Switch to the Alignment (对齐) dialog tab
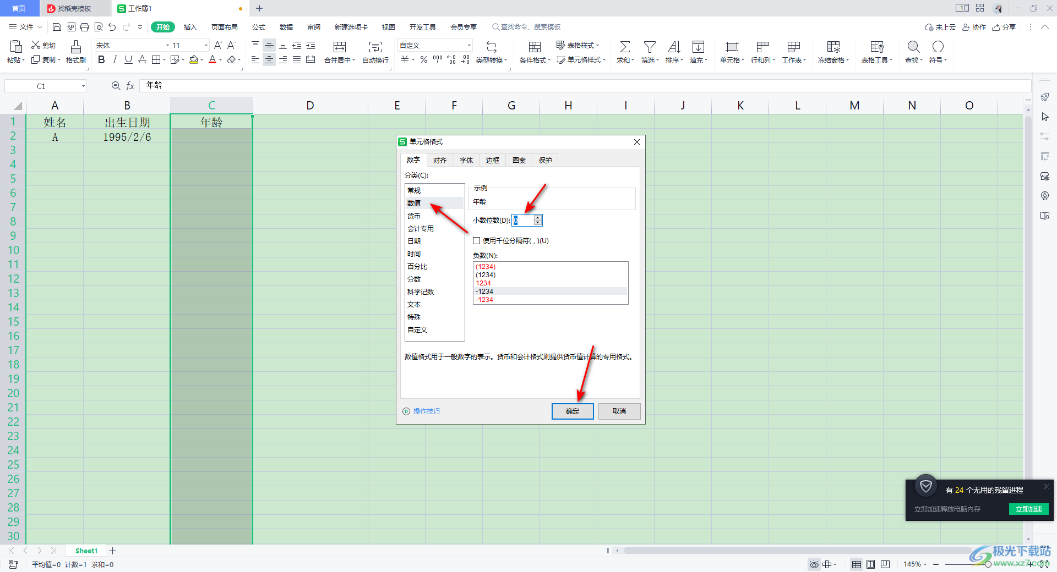The width and height of the screenshot is (1057, 572). 440,160
